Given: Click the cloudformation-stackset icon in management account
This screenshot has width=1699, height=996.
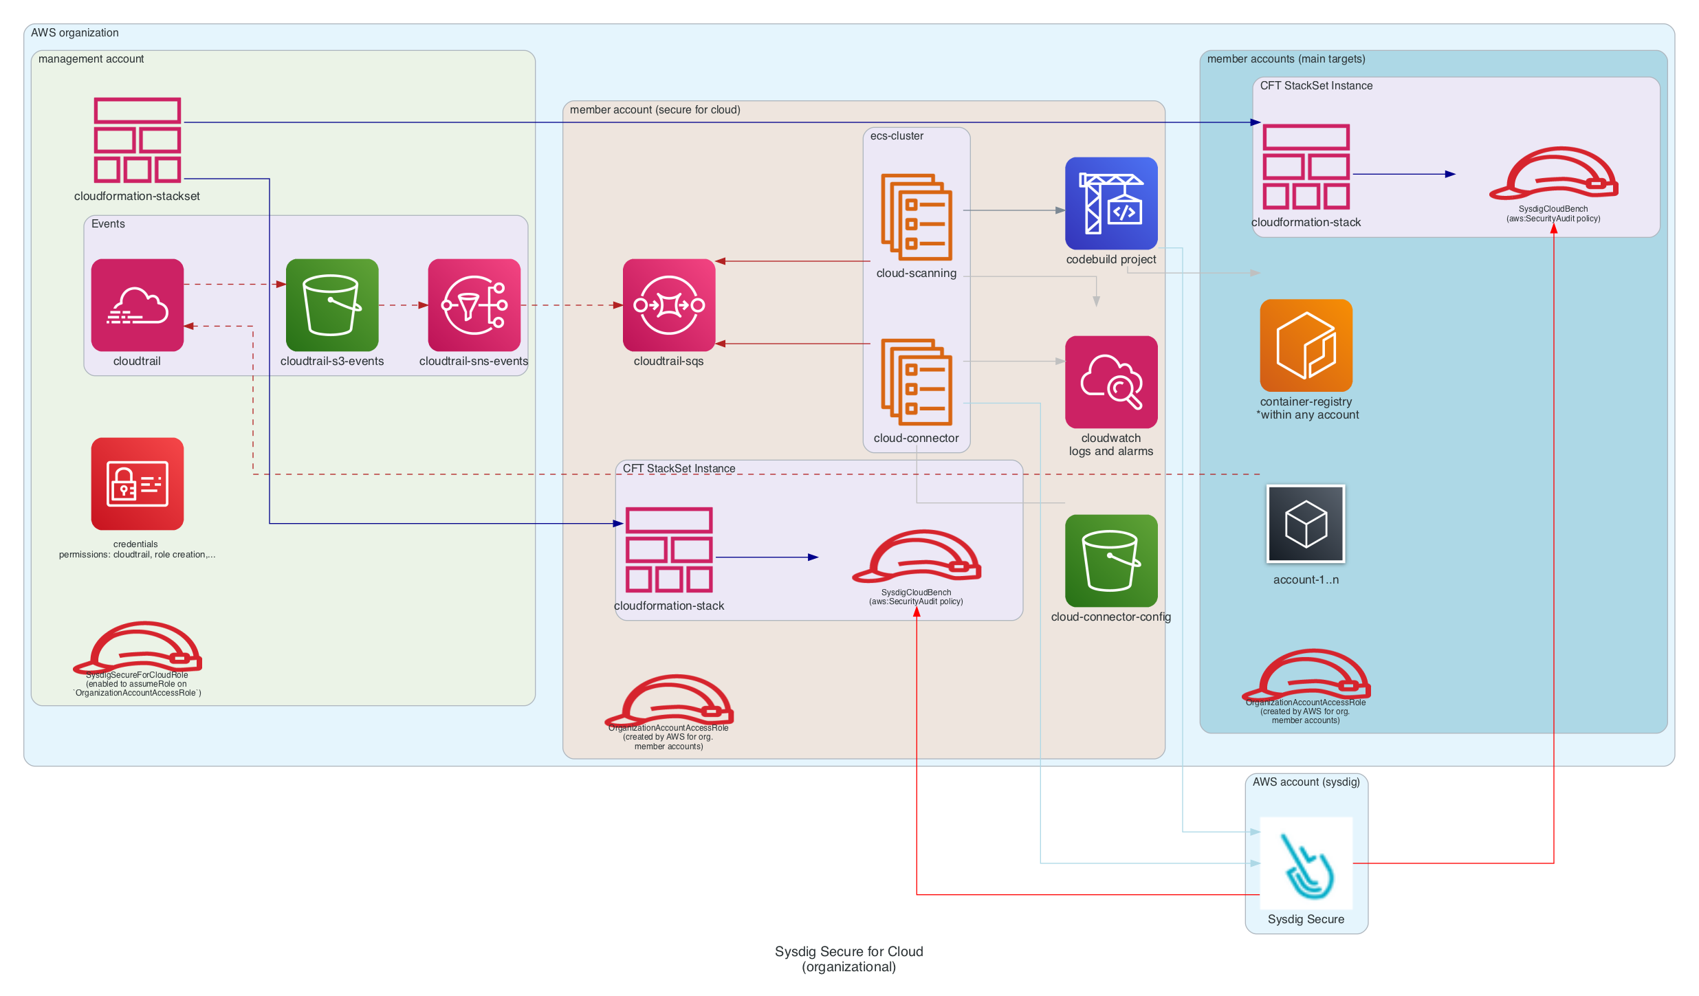Looking at the screenshot, I should click(x=137, y=140).
